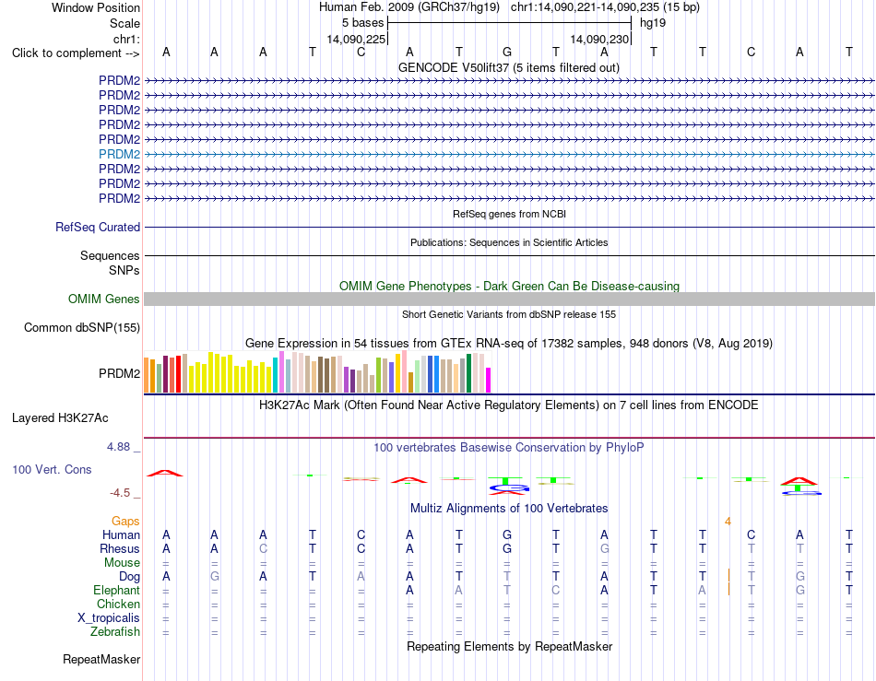
Task: Select the Layered H3K27Ac track label
Action: [60, 417]
